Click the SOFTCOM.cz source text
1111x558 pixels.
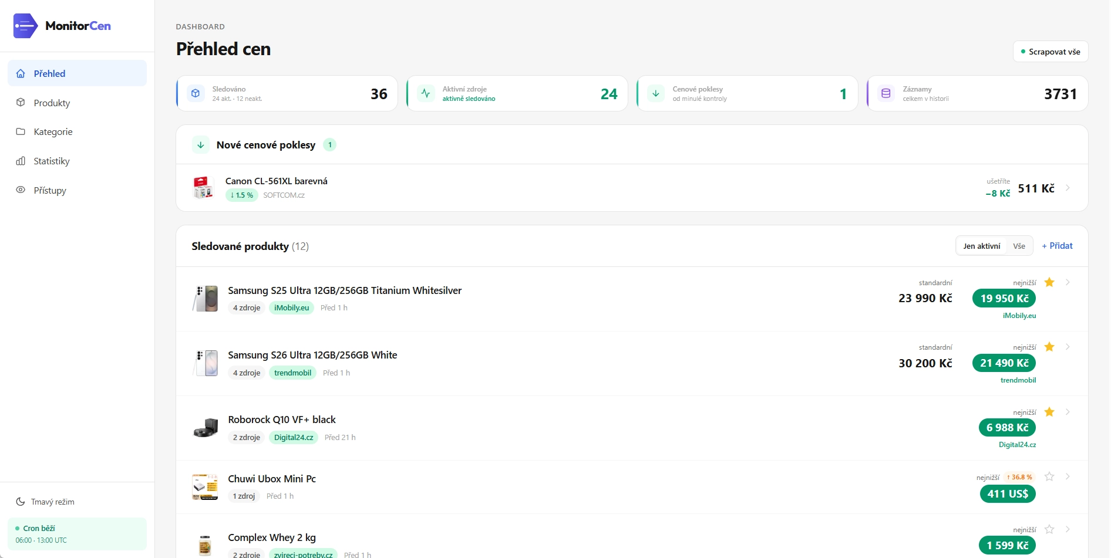click(x=284, y=195)
